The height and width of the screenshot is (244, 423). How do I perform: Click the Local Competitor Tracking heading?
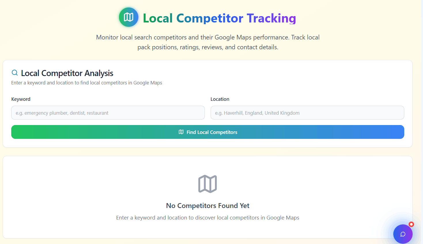(219, 18)
